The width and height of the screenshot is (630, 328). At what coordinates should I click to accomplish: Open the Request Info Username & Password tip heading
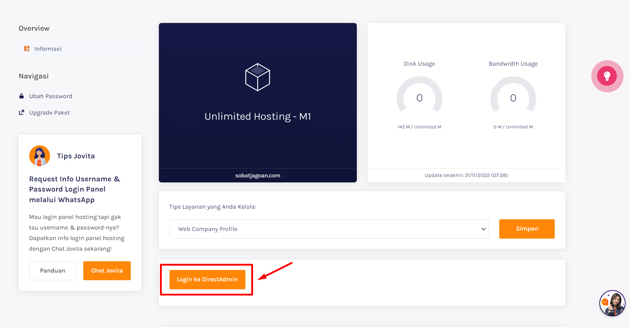click(75, 189)
